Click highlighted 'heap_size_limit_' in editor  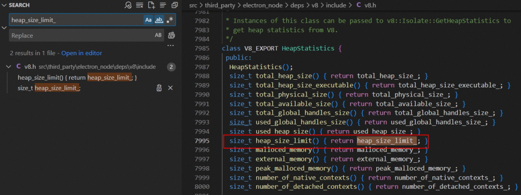pyautogui.click(x=387, y=141)
